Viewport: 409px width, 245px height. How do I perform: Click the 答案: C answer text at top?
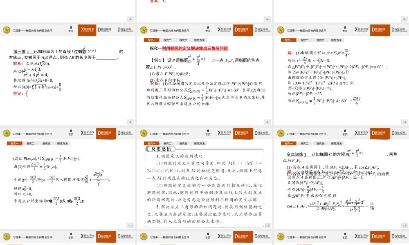coord(155,2)
